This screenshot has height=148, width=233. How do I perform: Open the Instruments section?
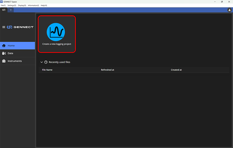[x=17, y=61]
